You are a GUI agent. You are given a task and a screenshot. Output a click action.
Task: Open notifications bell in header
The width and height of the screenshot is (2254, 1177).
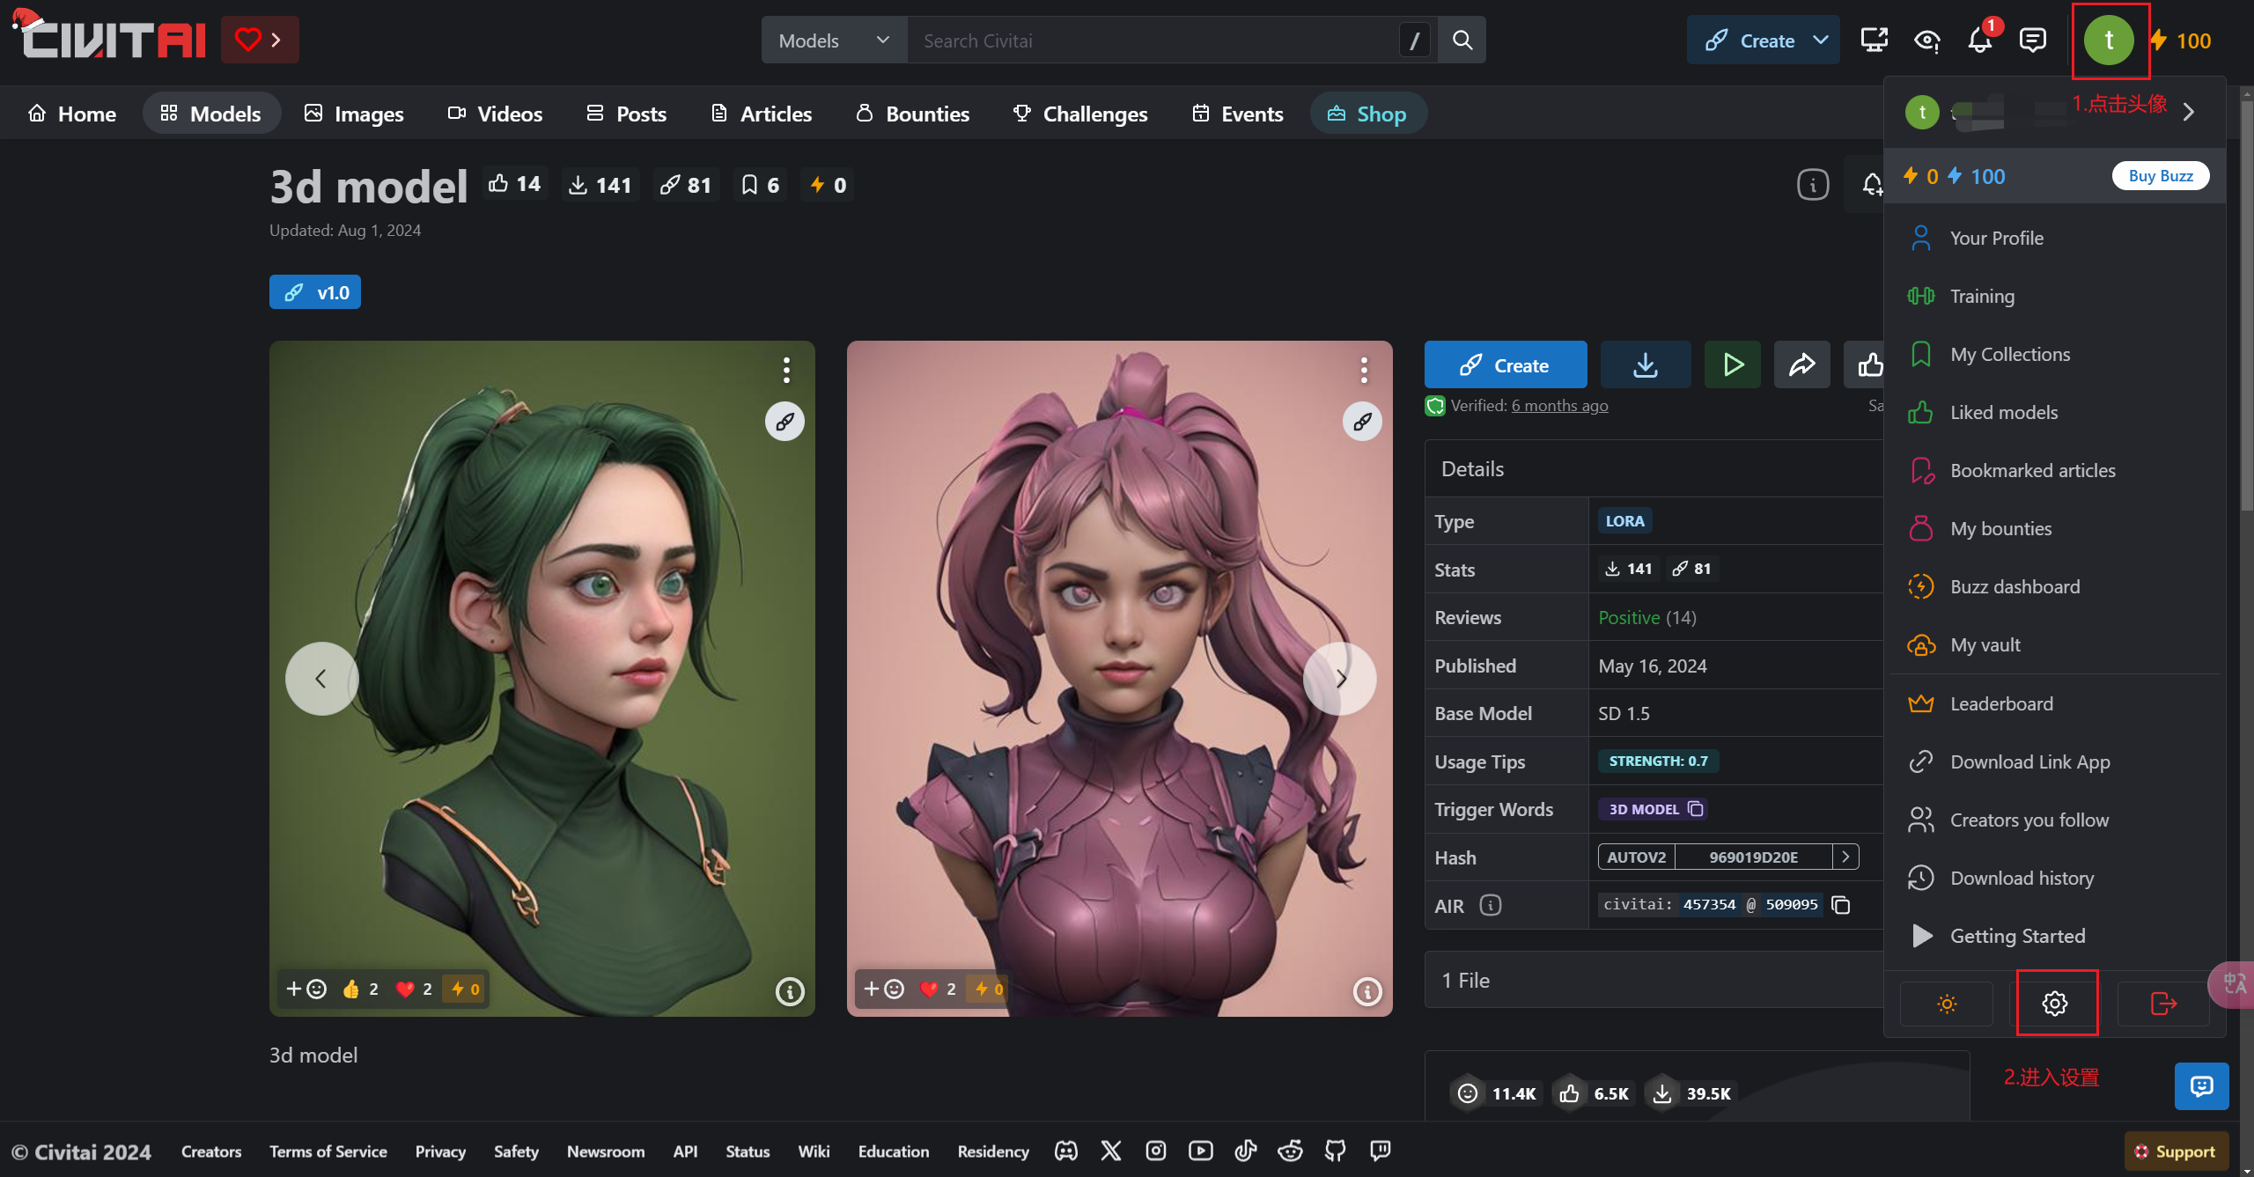(1979, 40)
